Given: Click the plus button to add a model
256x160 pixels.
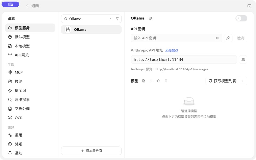Looking at the screenshot, I should tap(243, 81).
